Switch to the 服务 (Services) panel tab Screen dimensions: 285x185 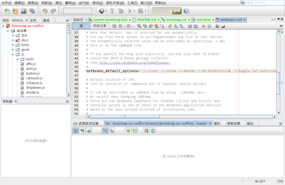46,20
